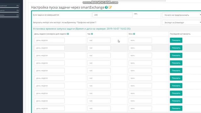Screen dimensions: 201x113
Task: Click the first row's мин field
Action: click(140, 40)
